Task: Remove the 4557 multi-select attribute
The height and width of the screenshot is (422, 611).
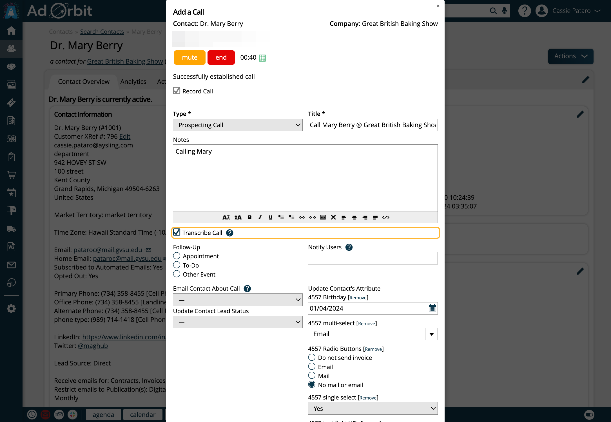Action: click(367, 324)
